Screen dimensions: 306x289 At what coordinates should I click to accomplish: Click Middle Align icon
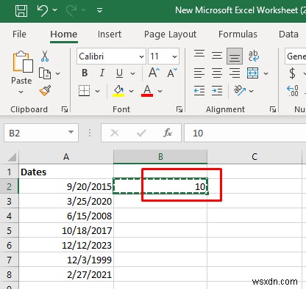coord(217,56)
